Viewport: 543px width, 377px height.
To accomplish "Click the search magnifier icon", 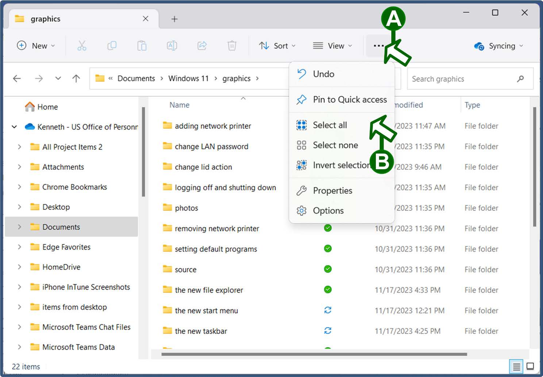I will point(520,78).
